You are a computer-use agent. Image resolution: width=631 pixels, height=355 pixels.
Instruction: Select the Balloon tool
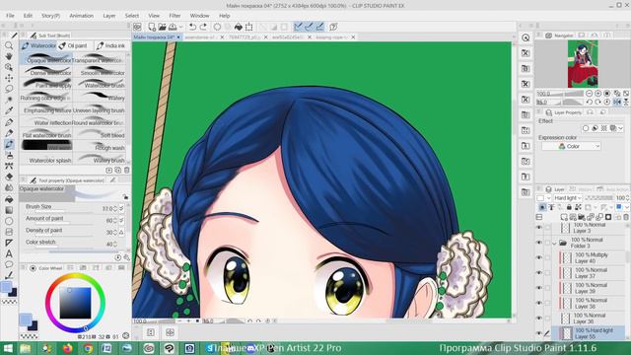9,264
